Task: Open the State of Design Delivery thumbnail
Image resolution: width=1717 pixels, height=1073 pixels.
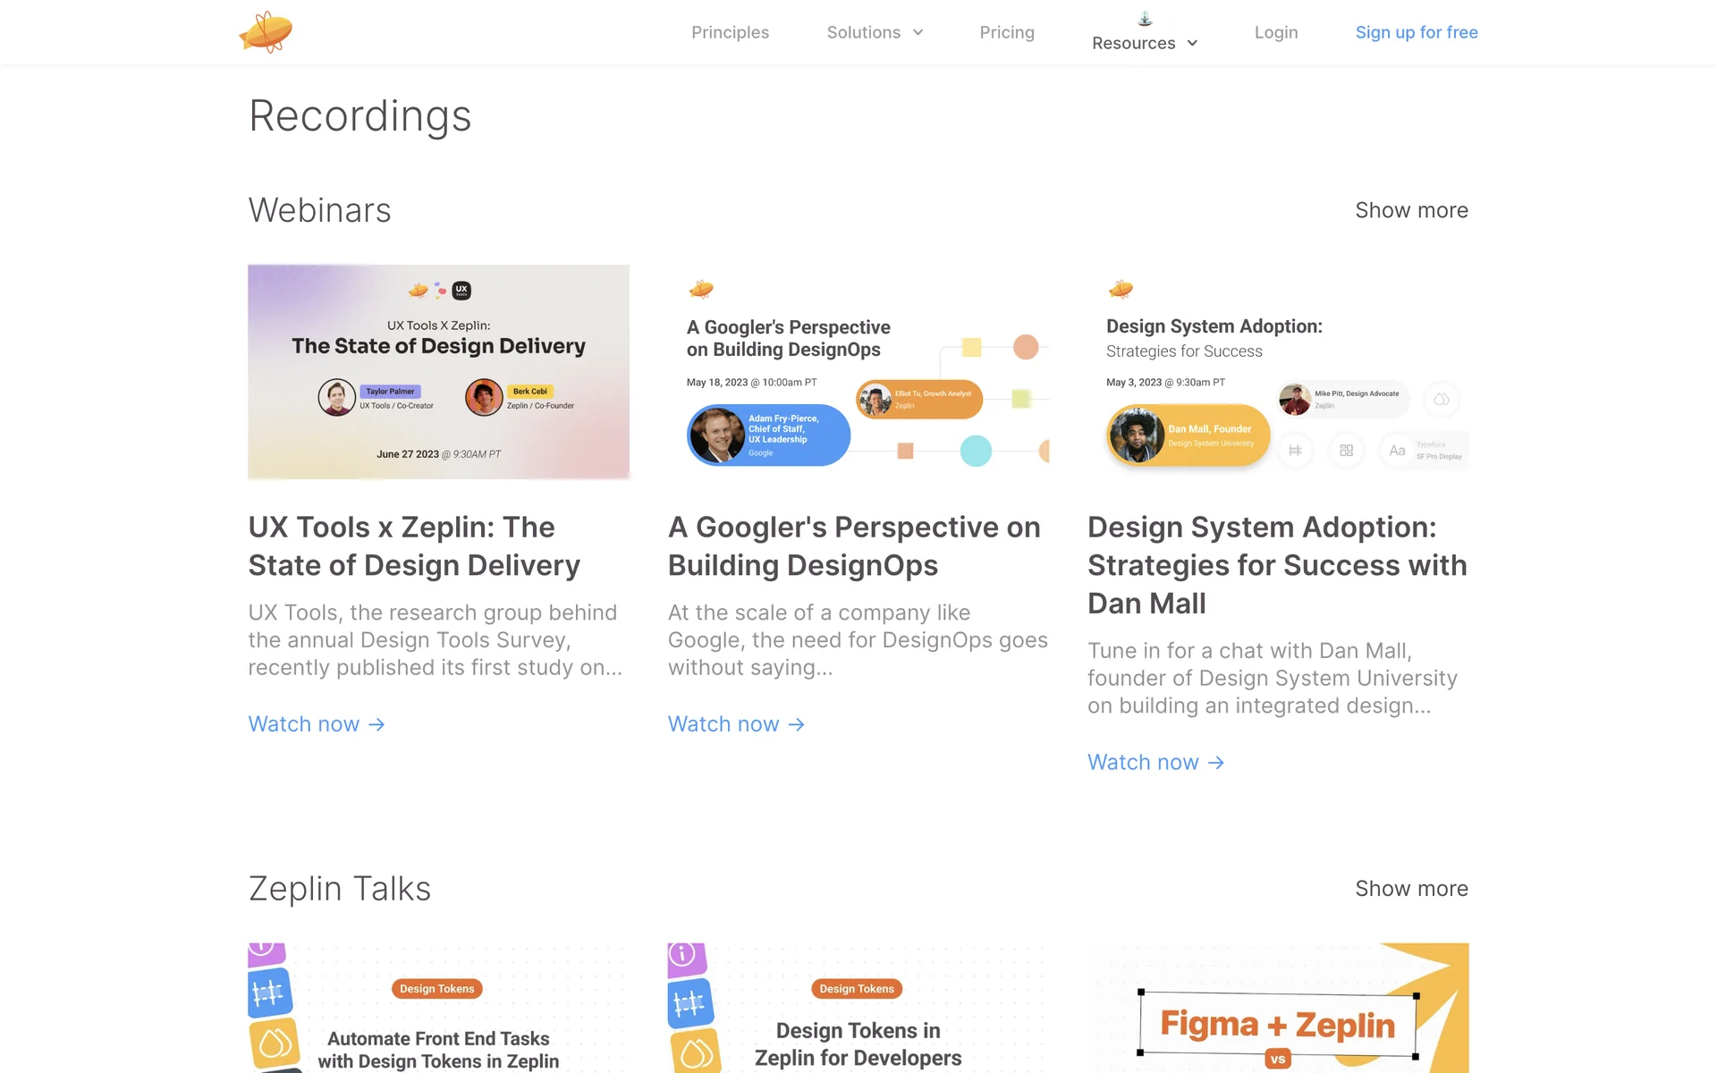Action: tap(438, 371)
